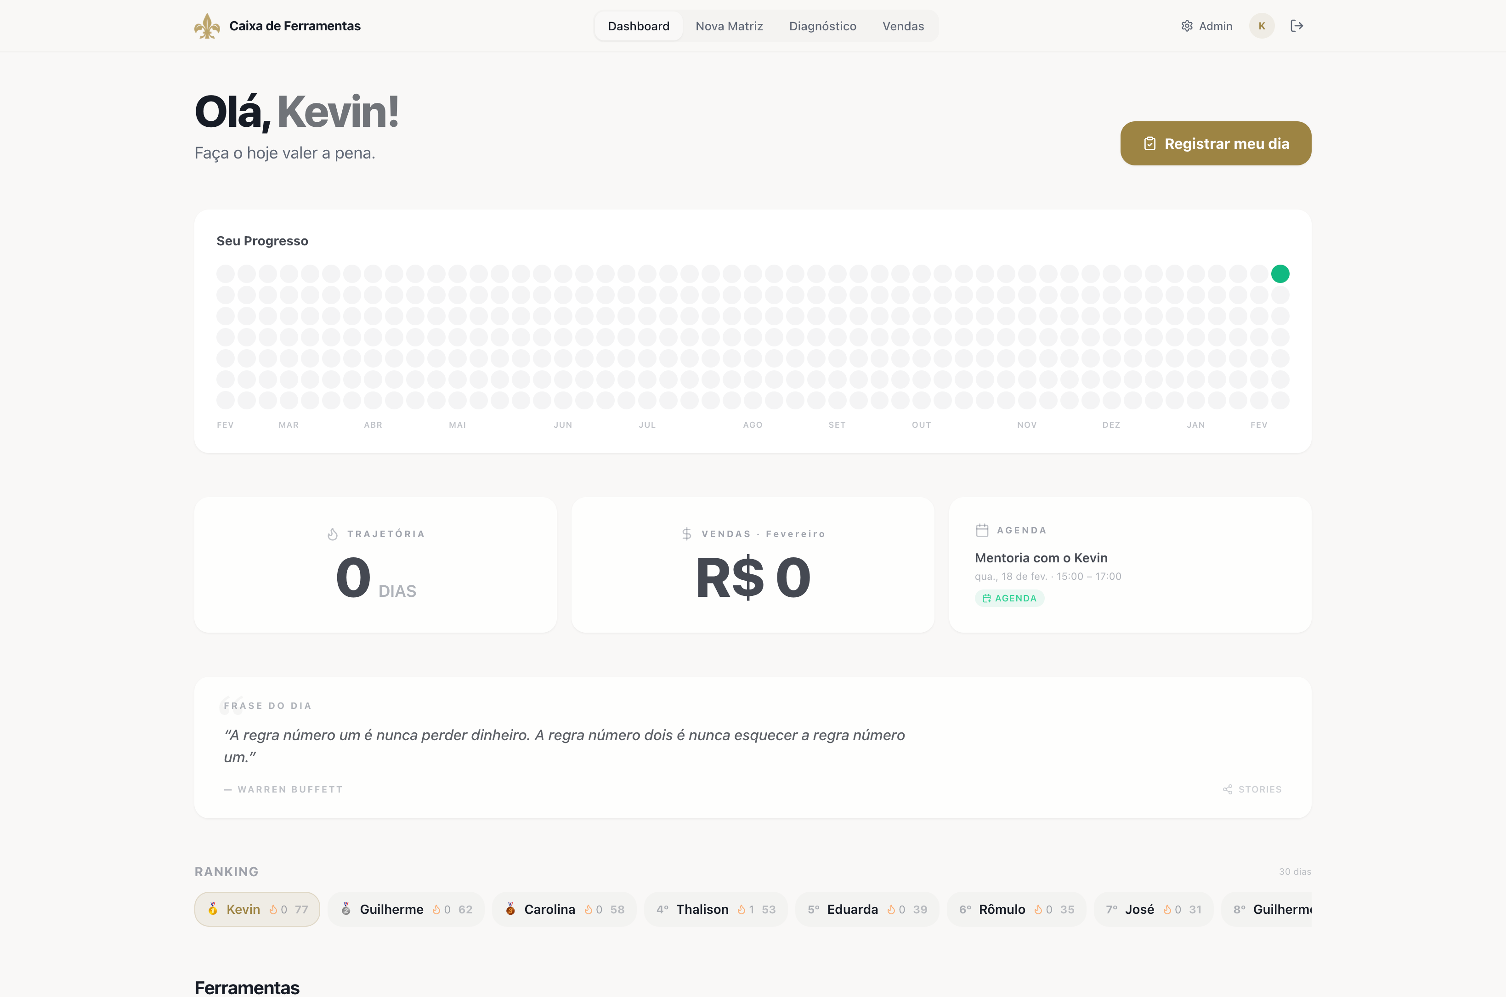Click the Registrar meu dia button
This screenshot has width=1506, height=997.
click(x=1215, y=143)
